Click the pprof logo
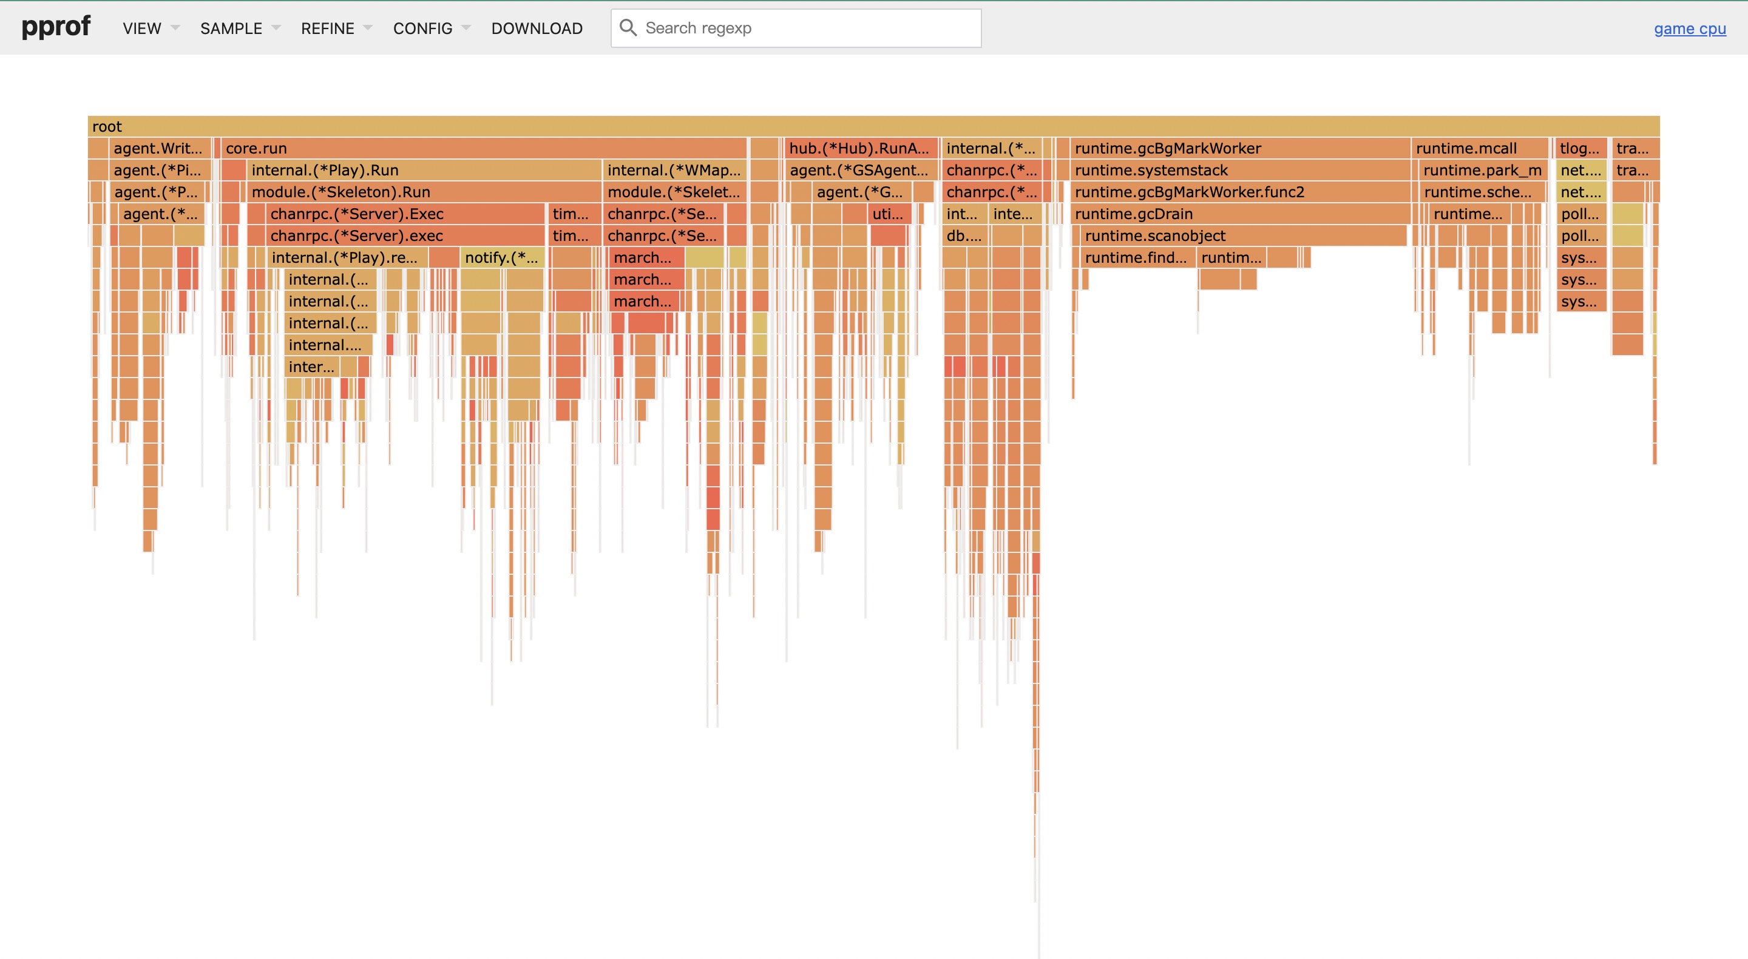The width and height of the screenshot is (1748, 959). [x=56, y=27]
